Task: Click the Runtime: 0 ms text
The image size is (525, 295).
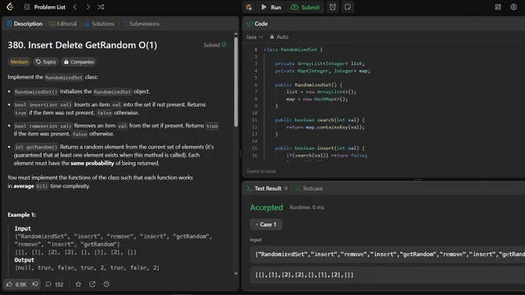Action: (307, 207)
